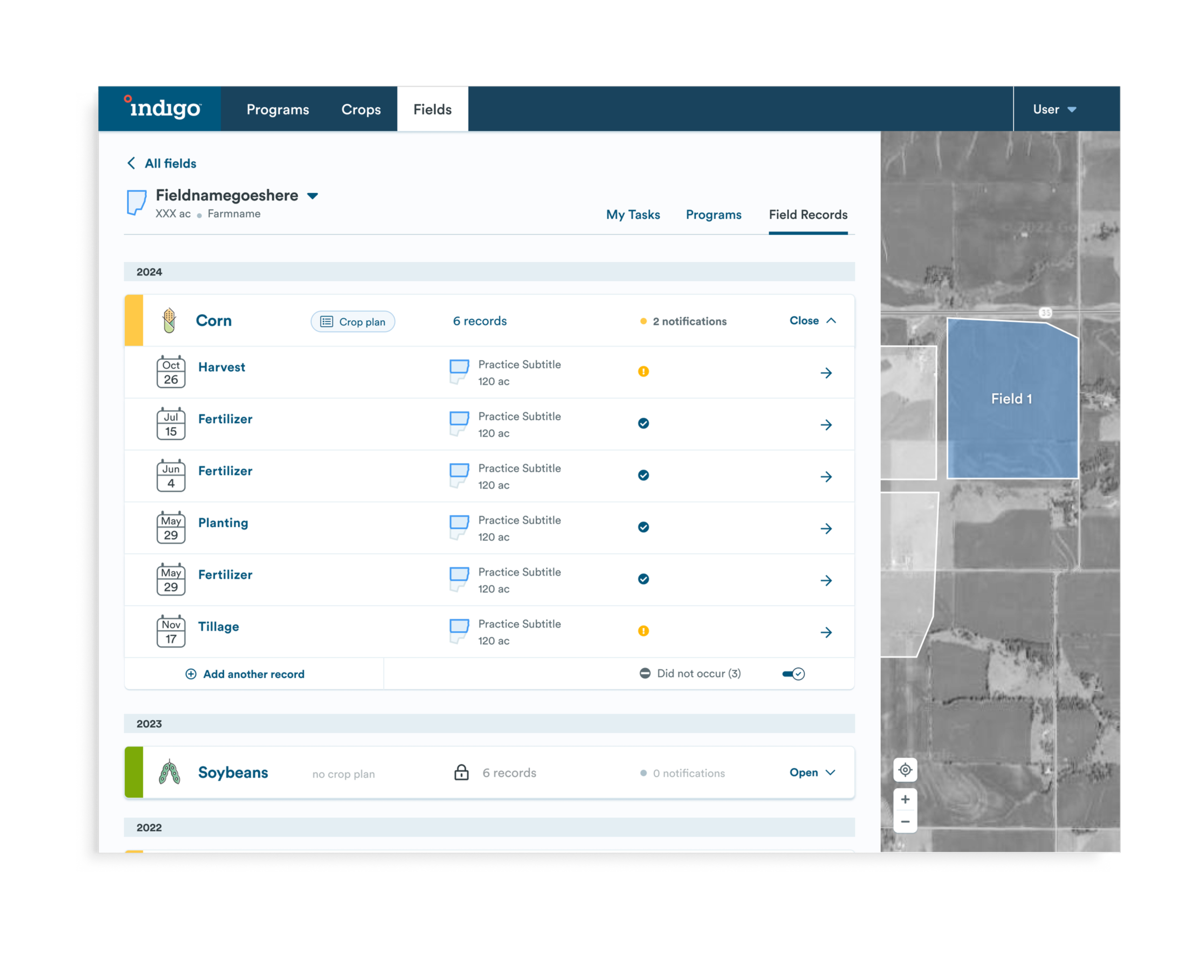This screenshot has height=953, width=1202.
Task: Open the Tillage record
Action: (219, 626)
